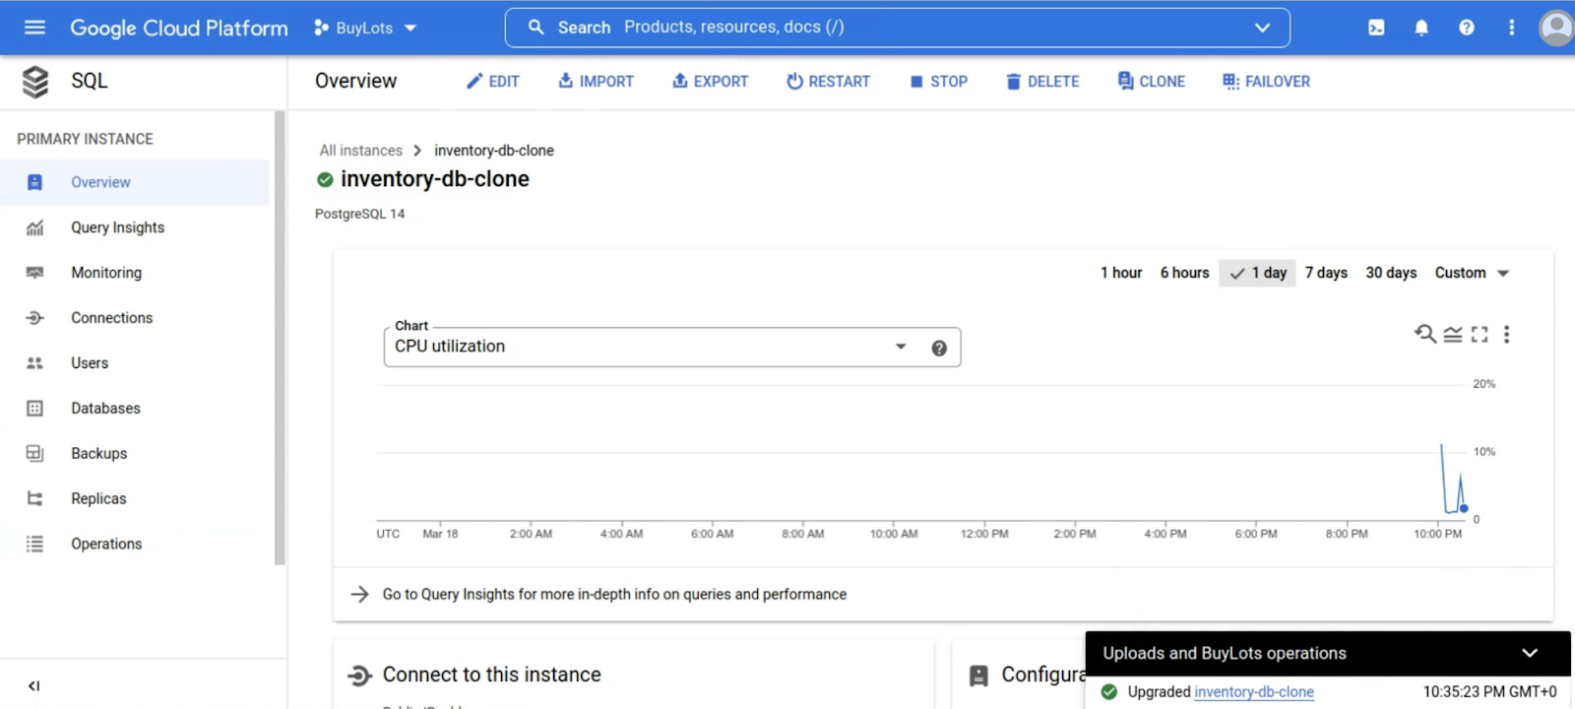Screen dimensions: 1575x709
Task: Click the CLONE button
Action: click(x=1151, y=82)
